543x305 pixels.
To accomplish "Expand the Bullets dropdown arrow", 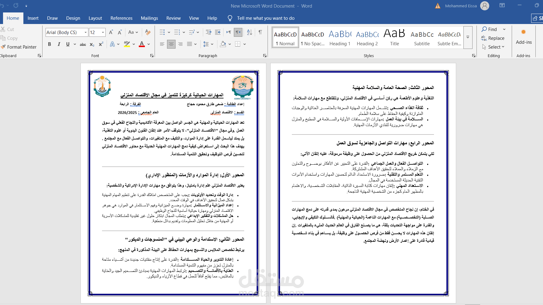I will point(169,32).
